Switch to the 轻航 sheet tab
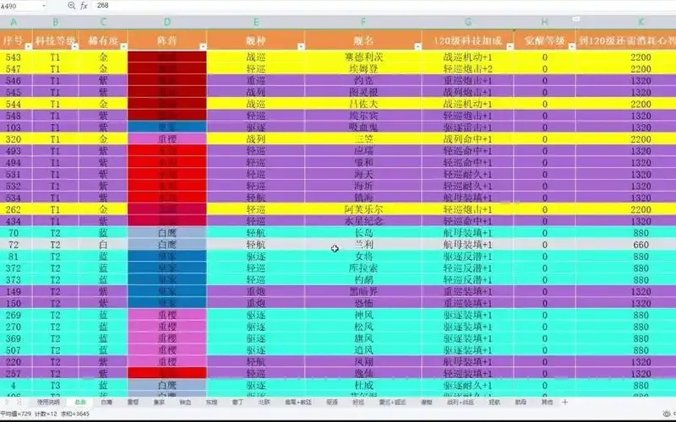The height and width of the screenshot is (422, 676). (494, 402)
